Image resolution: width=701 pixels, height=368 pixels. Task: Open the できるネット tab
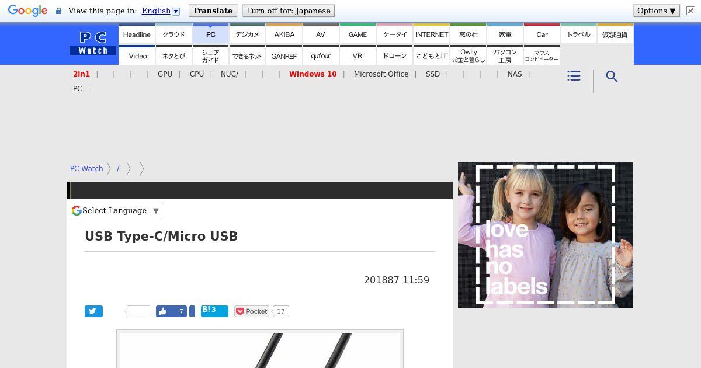coord(247,56)
